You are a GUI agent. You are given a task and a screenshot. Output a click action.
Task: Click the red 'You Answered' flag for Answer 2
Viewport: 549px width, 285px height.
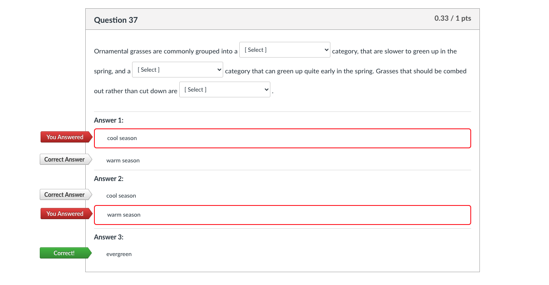pos(66,214)
